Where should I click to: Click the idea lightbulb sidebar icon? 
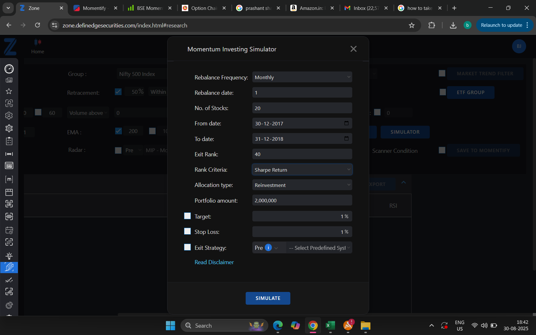pos(9,256)
